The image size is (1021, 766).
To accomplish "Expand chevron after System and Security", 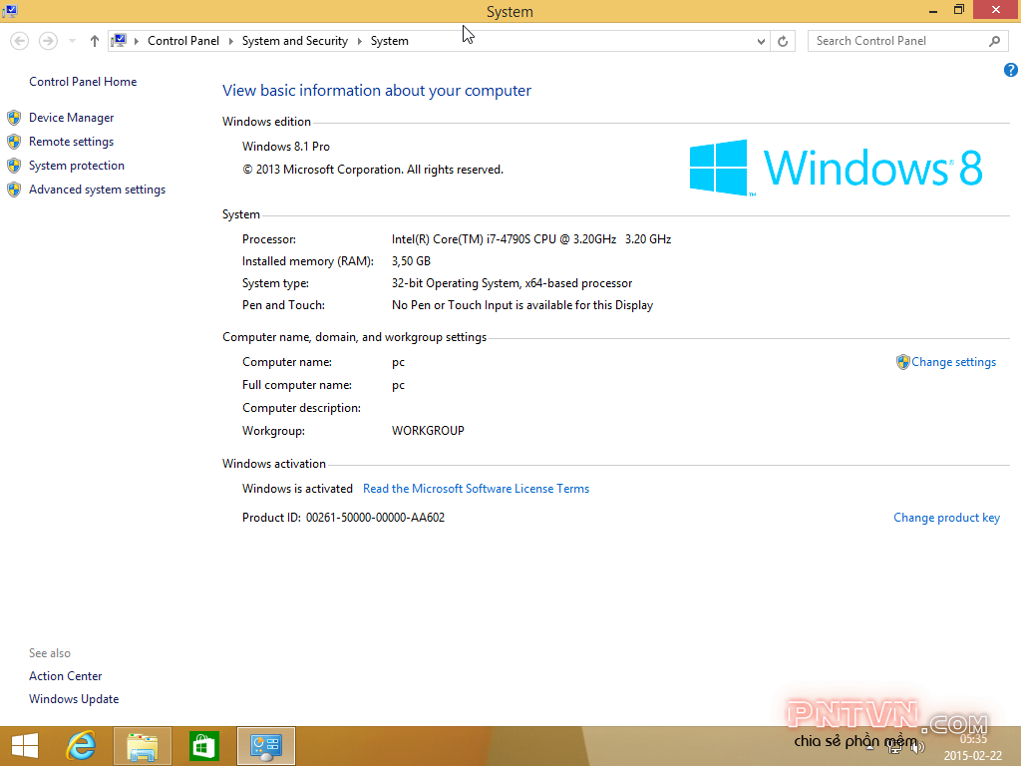I will point(359,41).
